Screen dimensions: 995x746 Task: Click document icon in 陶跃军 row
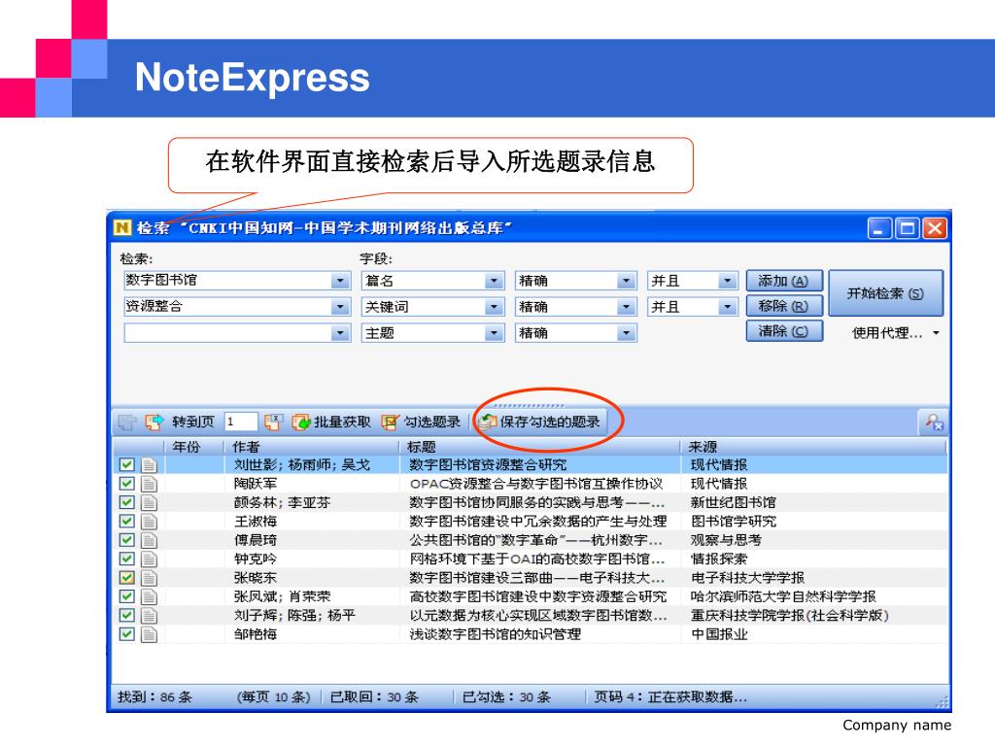[x=149, y=484]
